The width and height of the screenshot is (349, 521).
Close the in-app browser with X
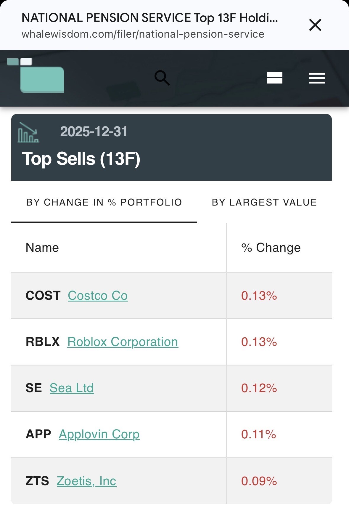[x=315, y=25]
